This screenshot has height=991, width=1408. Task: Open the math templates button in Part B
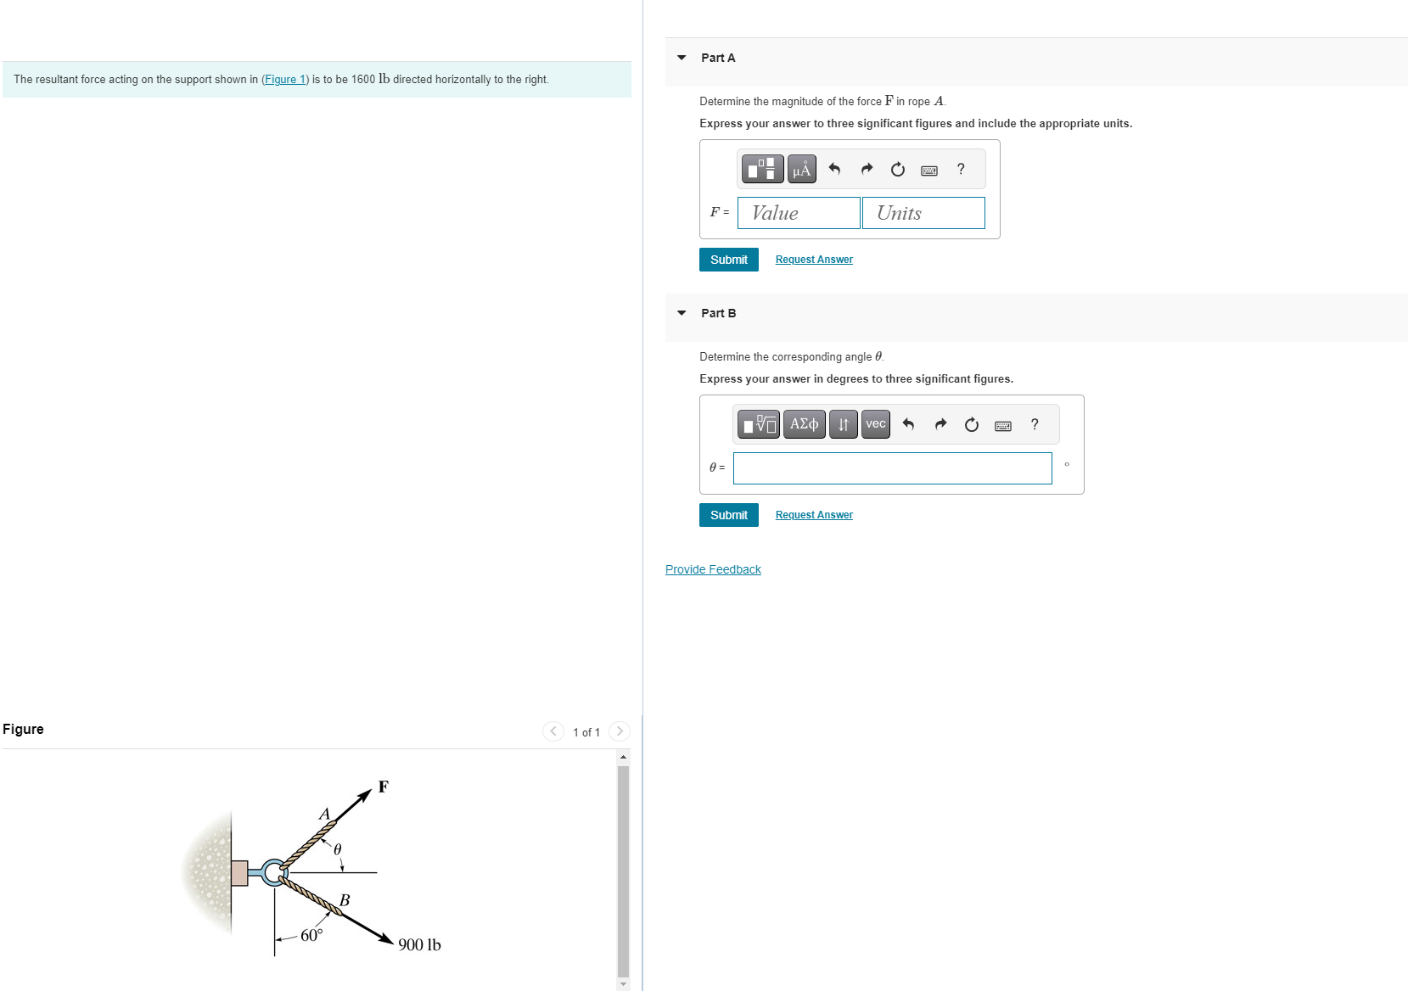point(758,424)
